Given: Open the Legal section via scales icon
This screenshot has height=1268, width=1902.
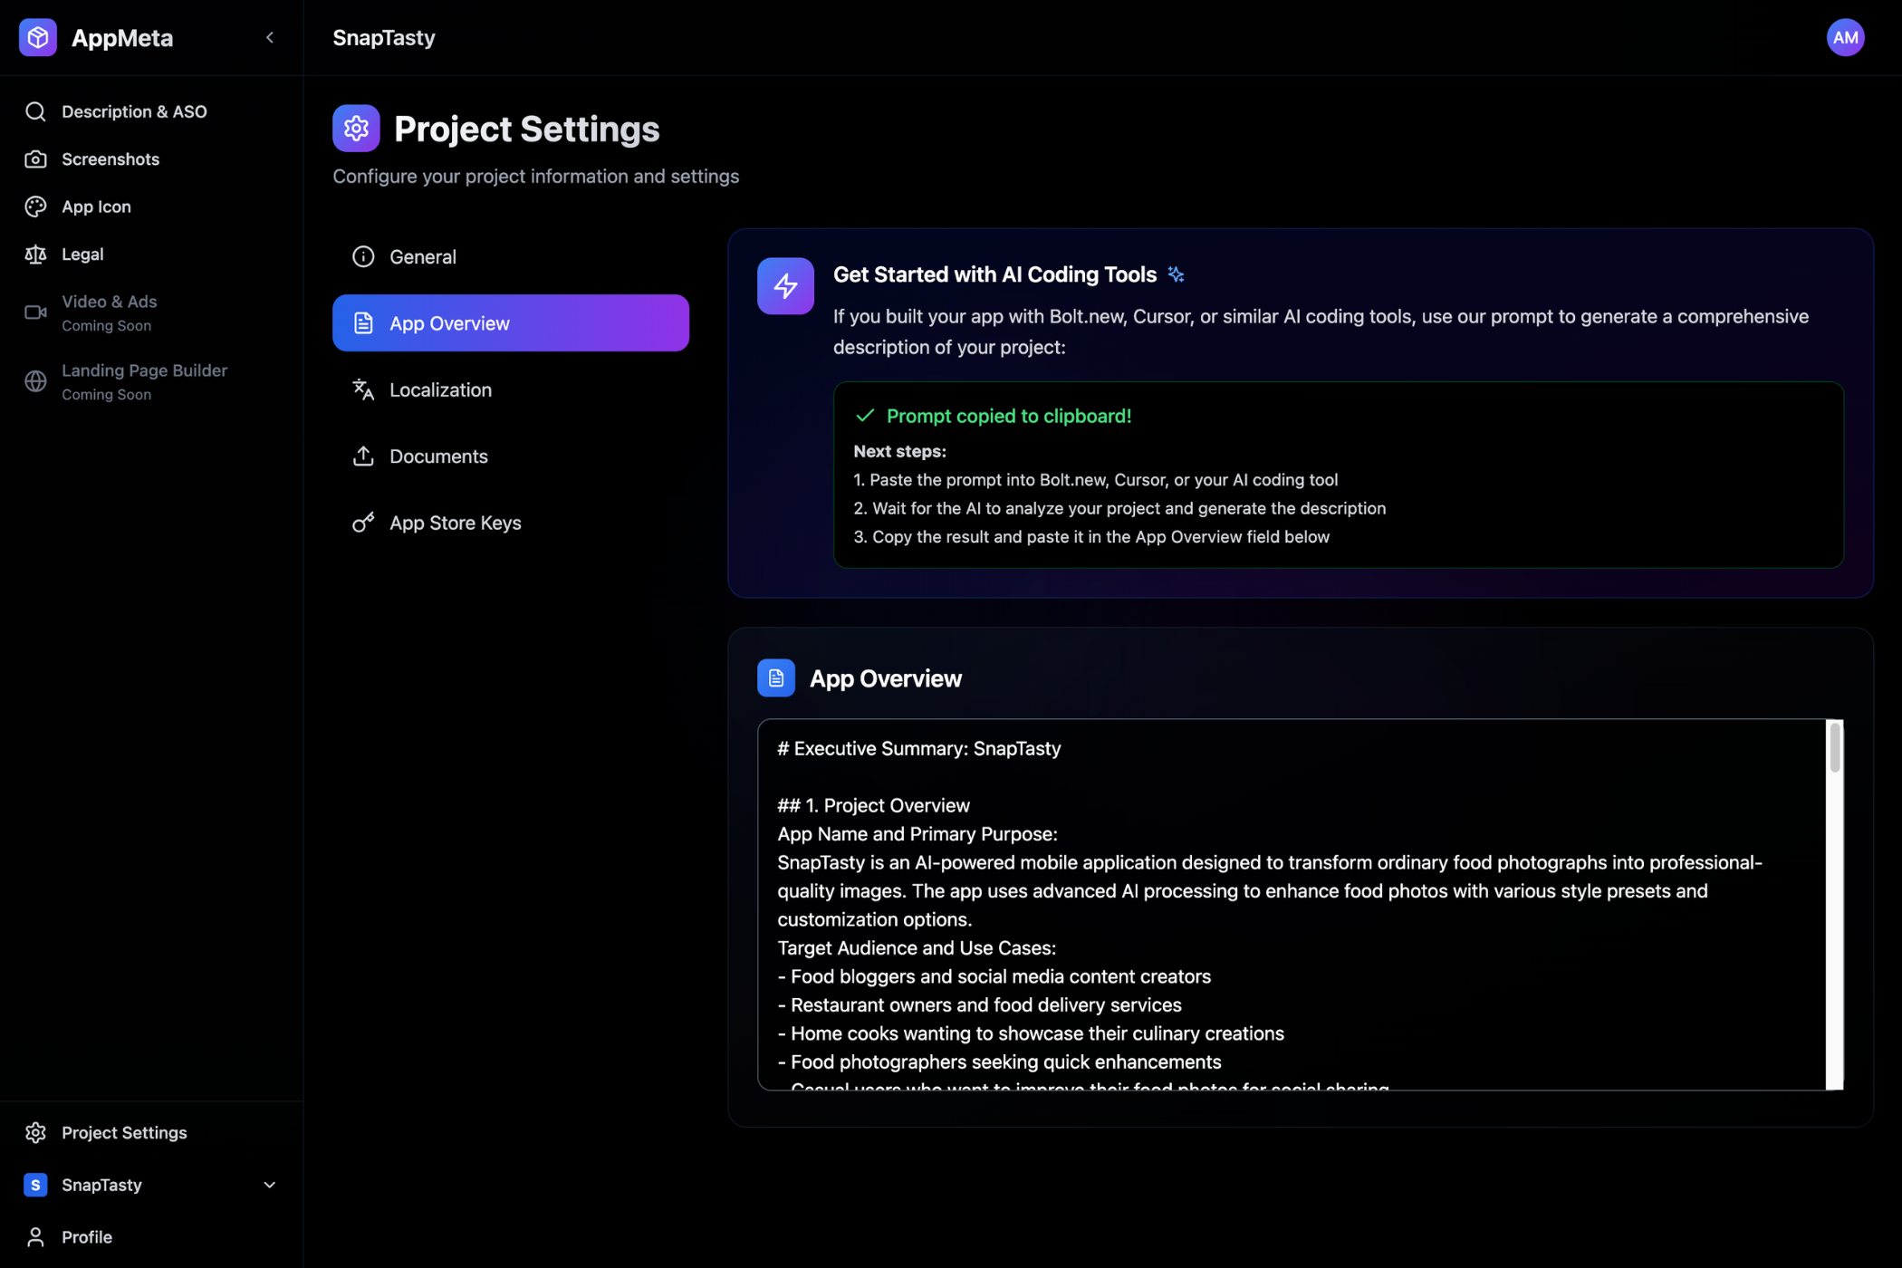Looking at the screenshot, I should coord(35,255).
